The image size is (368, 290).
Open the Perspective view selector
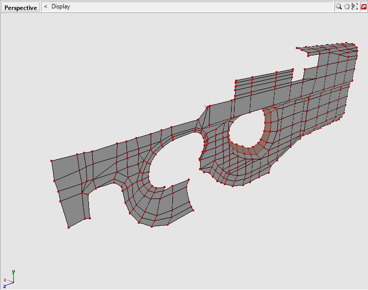[20, 7]
